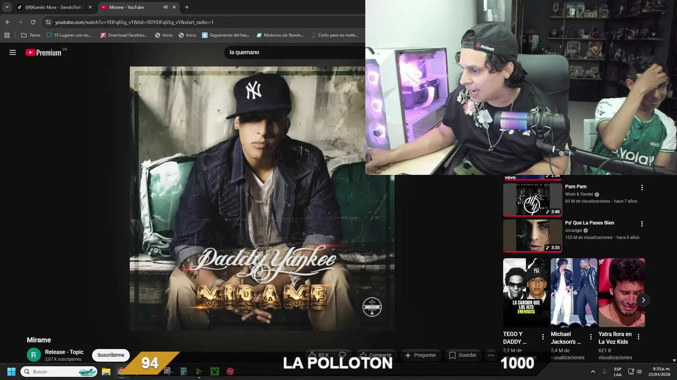
Task: Open the green creeper icon on taskbar
Action: [x=215, y=372]
